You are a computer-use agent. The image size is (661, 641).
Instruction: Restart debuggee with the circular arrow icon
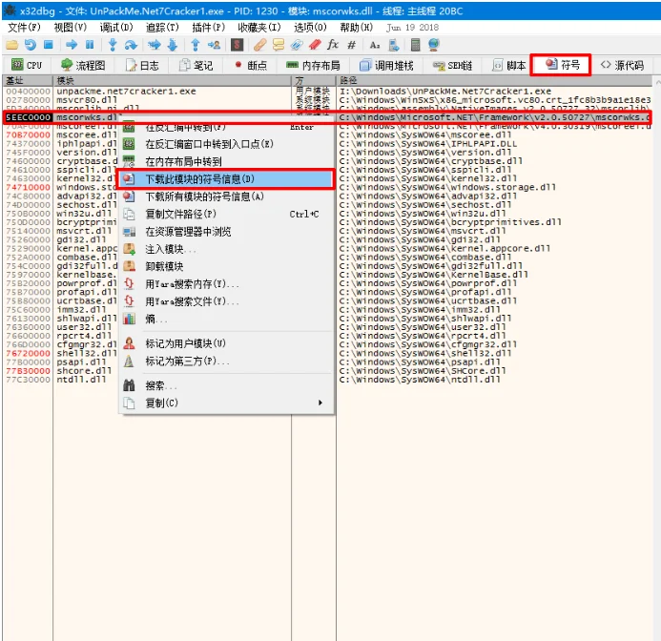[x=31, y=44]
